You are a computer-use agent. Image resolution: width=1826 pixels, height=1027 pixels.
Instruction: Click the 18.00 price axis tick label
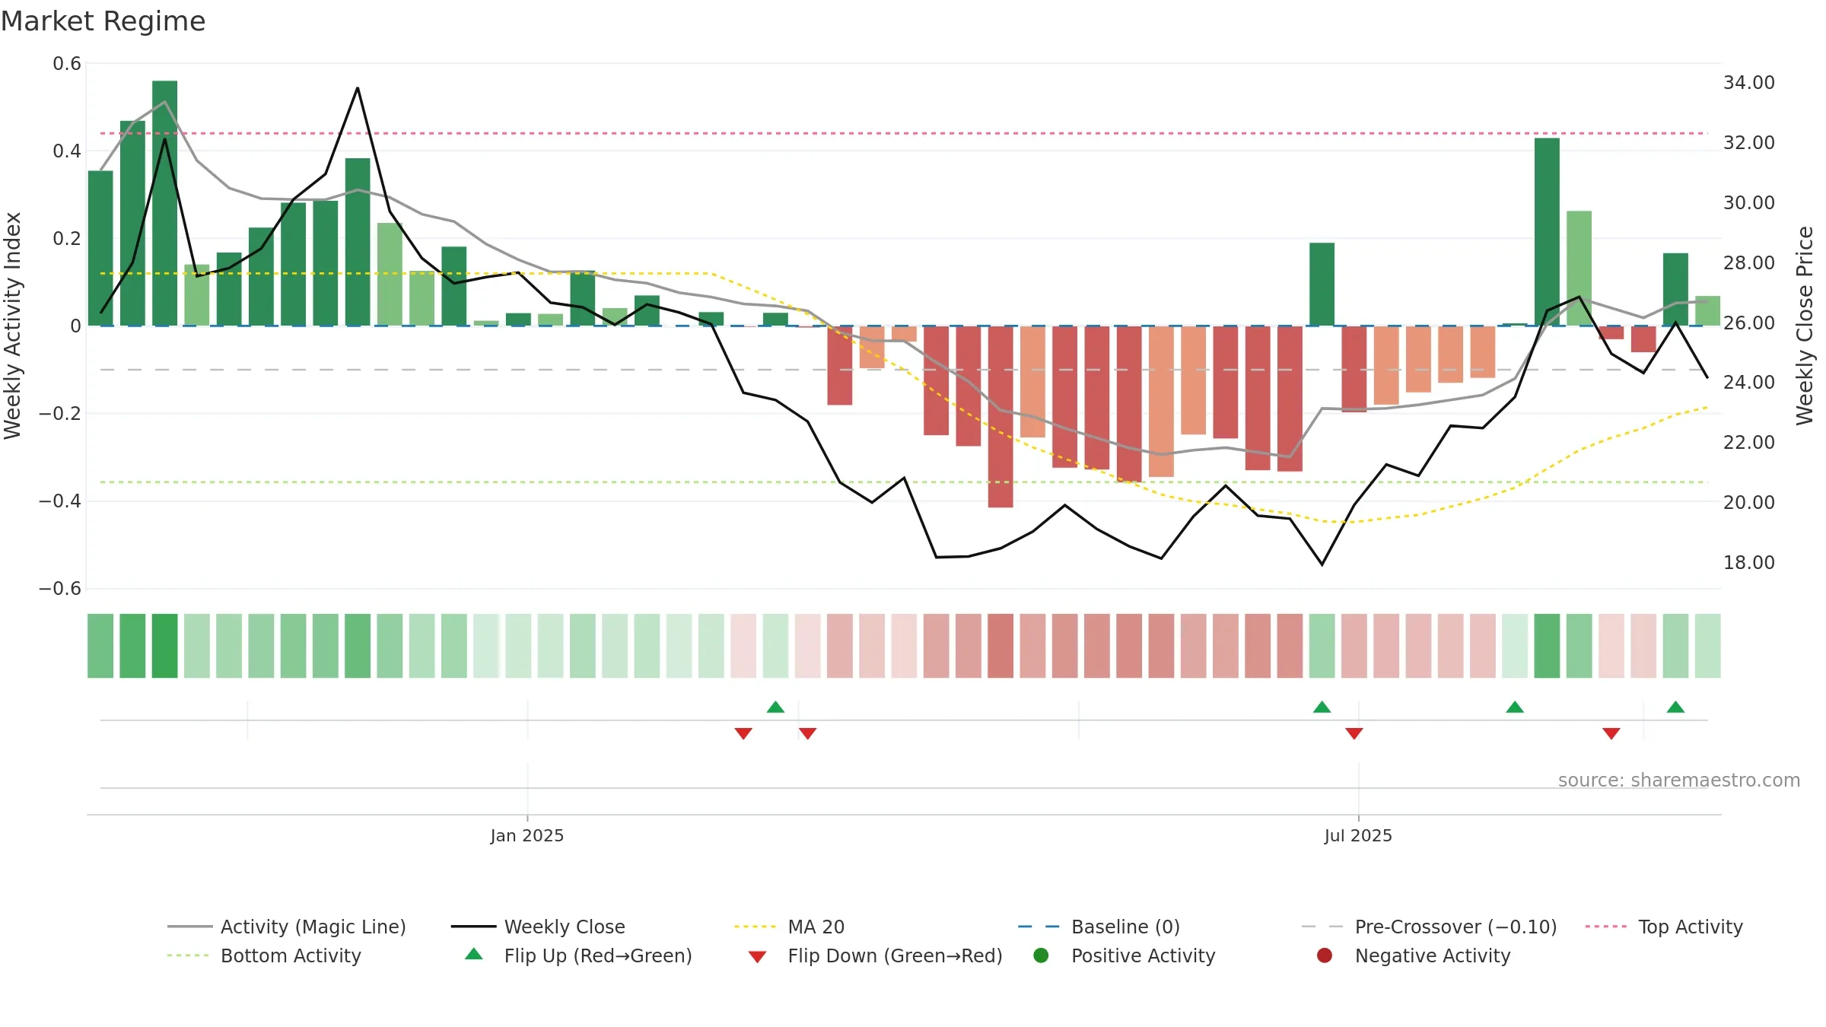click(x=1748, y=563)
